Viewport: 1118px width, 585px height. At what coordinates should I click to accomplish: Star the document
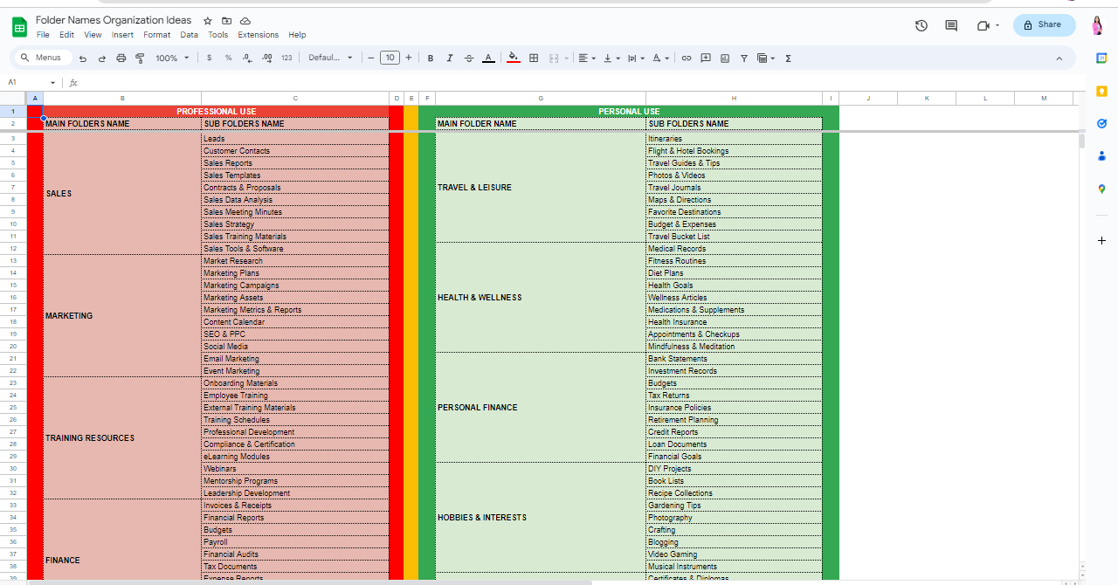208,20
